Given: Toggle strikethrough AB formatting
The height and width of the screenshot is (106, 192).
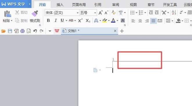Looking at the screenshot, I should pos(71,21).
